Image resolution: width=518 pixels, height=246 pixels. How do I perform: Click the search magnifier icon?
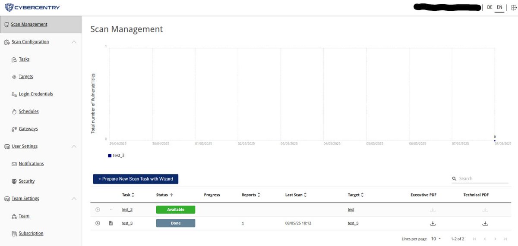coord(455,178)
